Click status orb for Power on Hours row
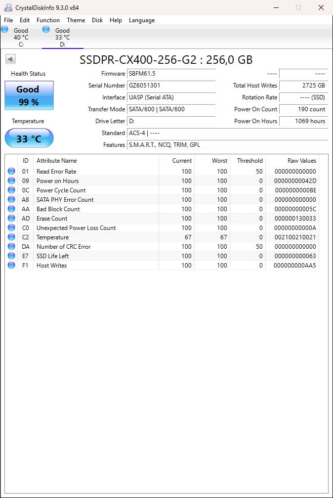The width and height of the screenshot is (333, 498). (11, 181)
